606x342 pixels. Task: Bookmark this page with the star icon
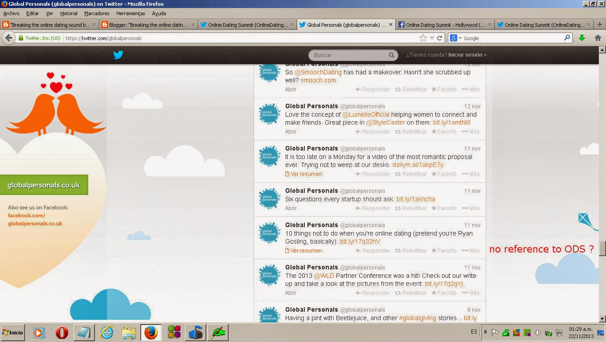[x=423, y=38]
